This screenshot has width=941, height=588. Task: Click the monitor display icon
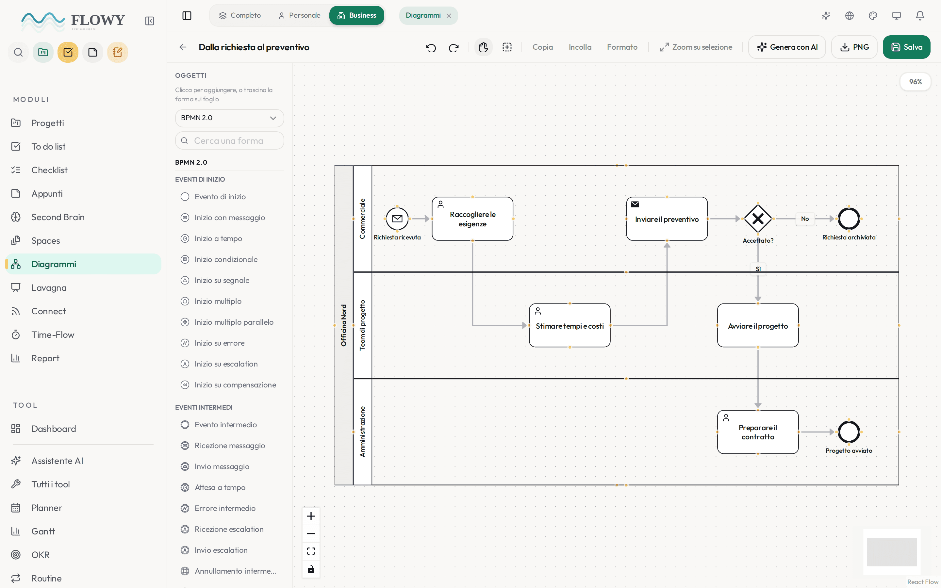[896, 16]
